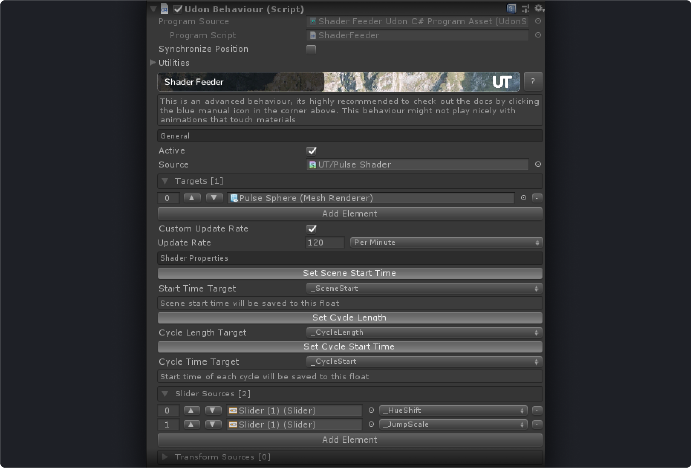This screenshot has height=468, width=692.
Task: Click the object picker beside Source field
Action: (537, 164)
